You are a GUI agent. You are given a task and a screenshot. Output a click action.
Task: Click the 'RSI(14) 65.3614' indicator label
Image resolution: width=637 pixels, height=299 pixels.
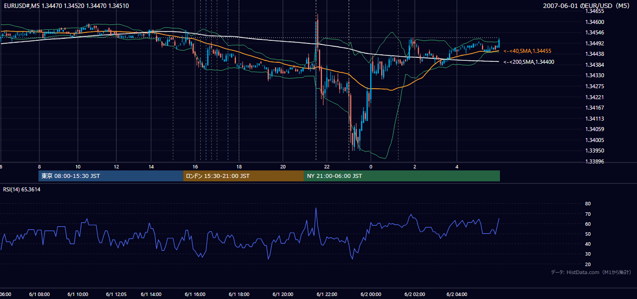click(x=22, y=189)
